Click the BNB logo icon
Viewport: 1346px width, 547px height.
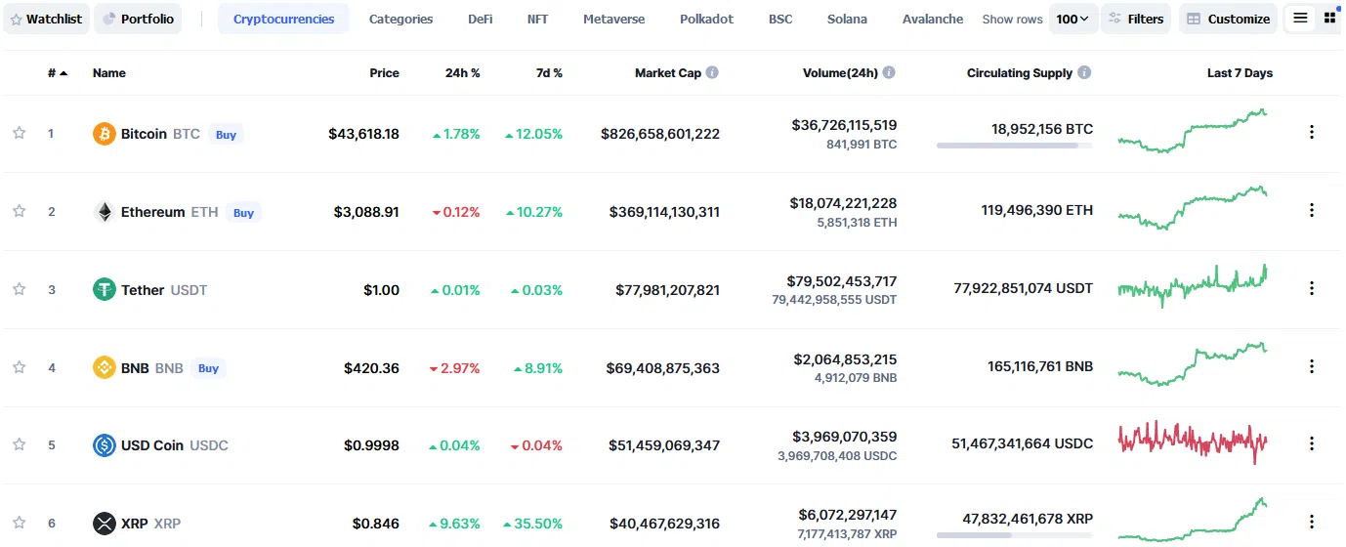point(105,367)
